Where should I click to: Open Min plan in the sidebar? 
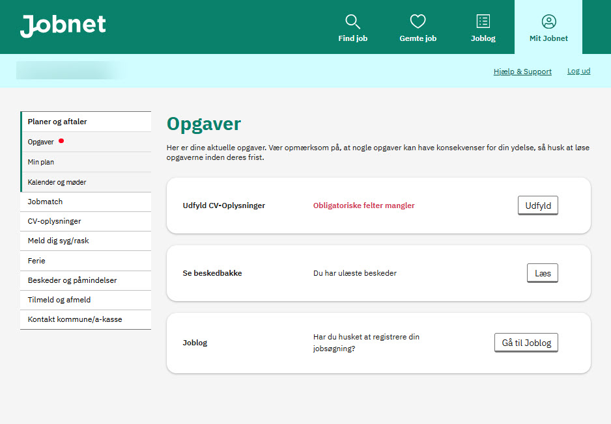coord(87,162)
